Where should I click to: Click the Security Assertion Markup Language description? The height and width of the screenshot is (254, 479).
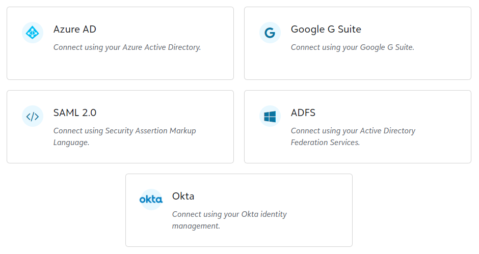point(124,136)
